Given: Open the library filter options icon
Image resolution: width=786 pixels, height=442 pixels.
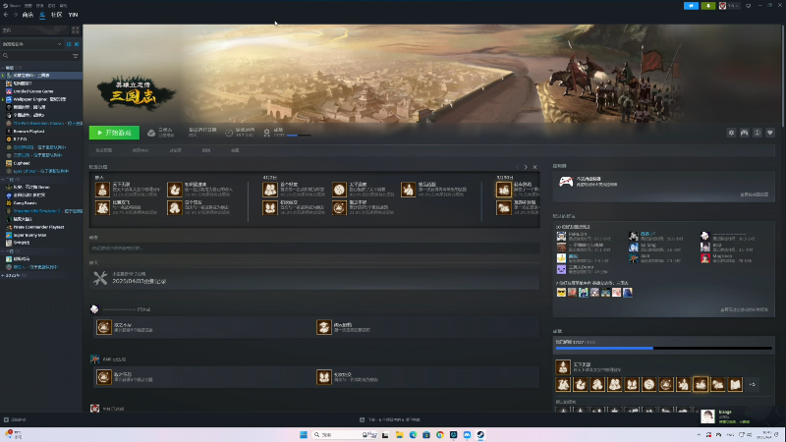Looking at the screenshot, I should [x=76, y=56].
